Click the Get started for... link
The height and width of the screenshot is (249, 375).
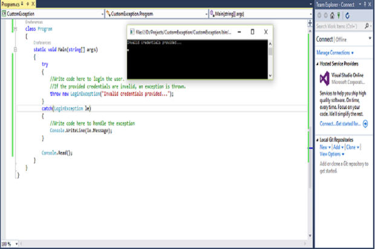pyautogui.click(x=348, y=124)
